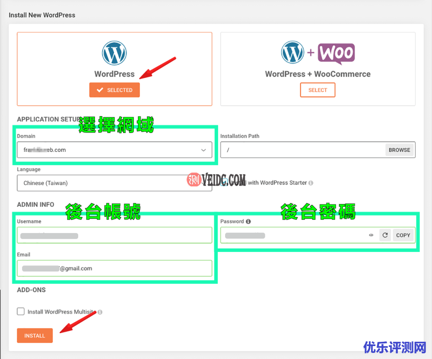Click the 'APPLICATION SETUP' section label
This screenshot has width=432, height=359.
click(48, 120)
